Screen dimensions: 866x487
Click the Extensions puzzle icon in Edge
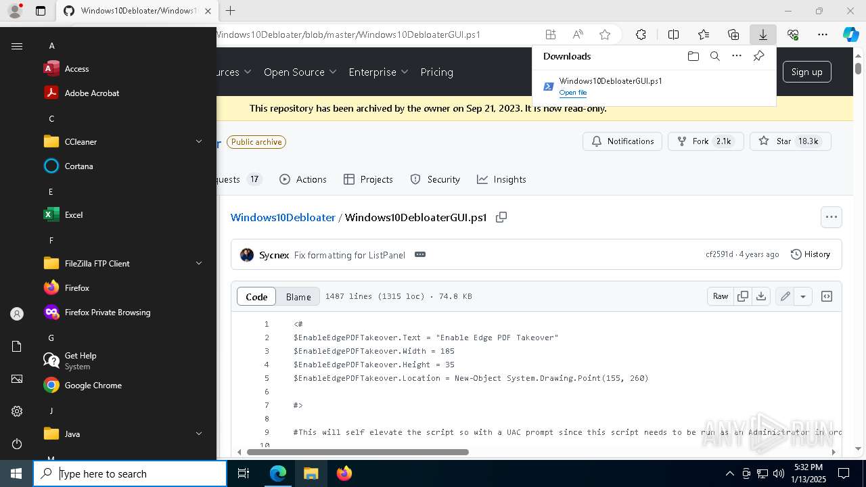click(641, 34)
